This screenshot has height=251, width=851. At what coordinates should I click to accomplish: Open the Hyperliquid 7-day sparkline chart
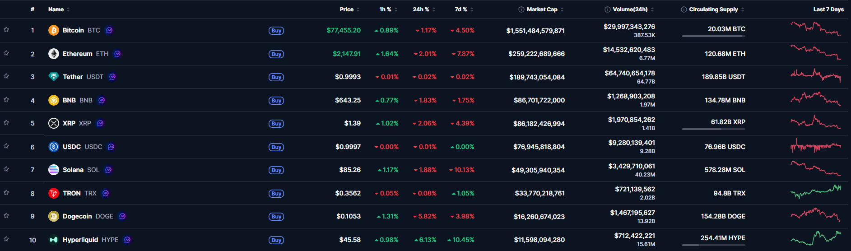pos(816,238)
